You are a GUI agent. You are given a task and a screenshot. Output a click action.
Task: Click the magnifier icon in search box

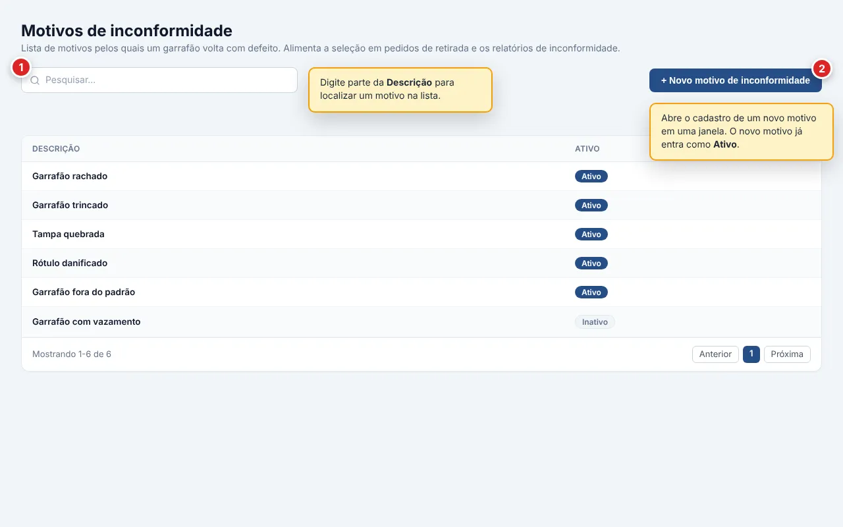[35, 80]
